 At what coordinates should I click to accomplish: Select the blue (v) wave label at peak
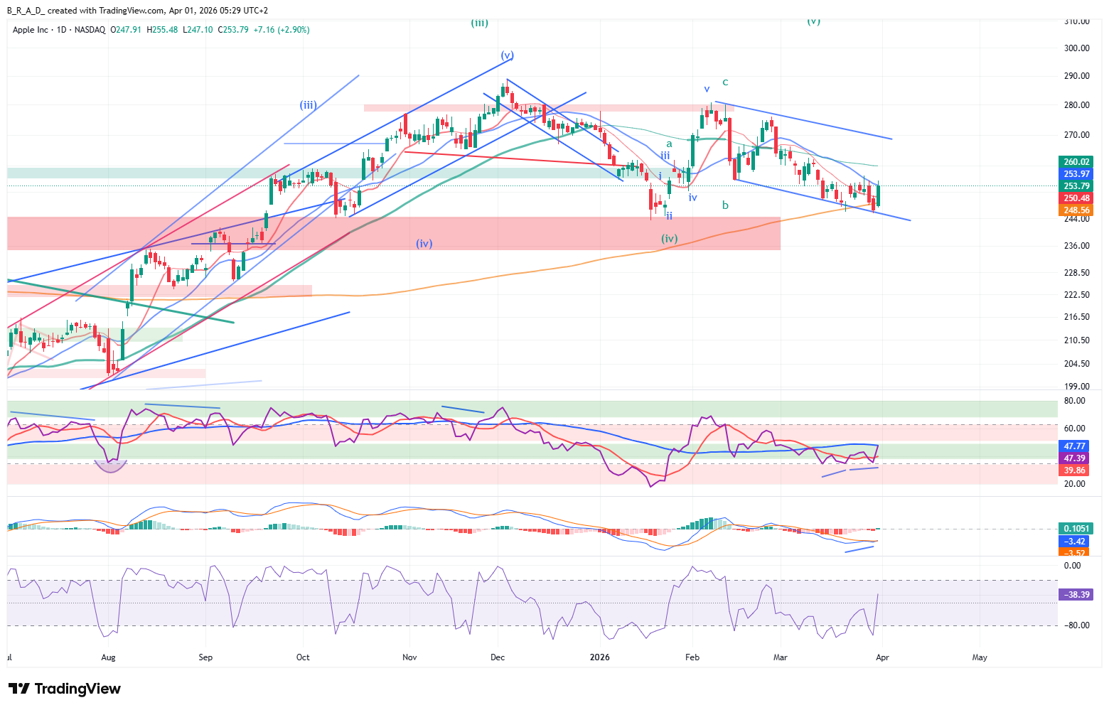pos(507,55)
